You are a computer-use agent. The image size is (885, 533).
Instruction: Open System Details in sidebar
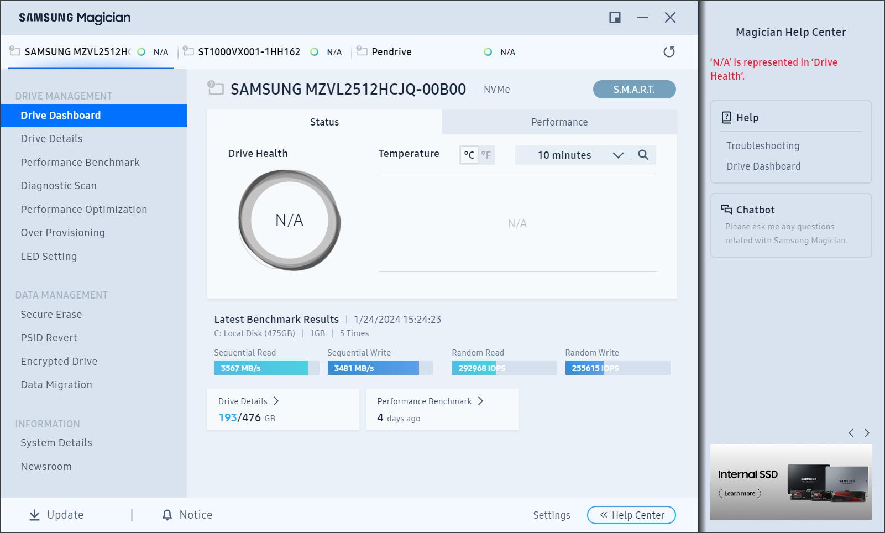[56, 443]
